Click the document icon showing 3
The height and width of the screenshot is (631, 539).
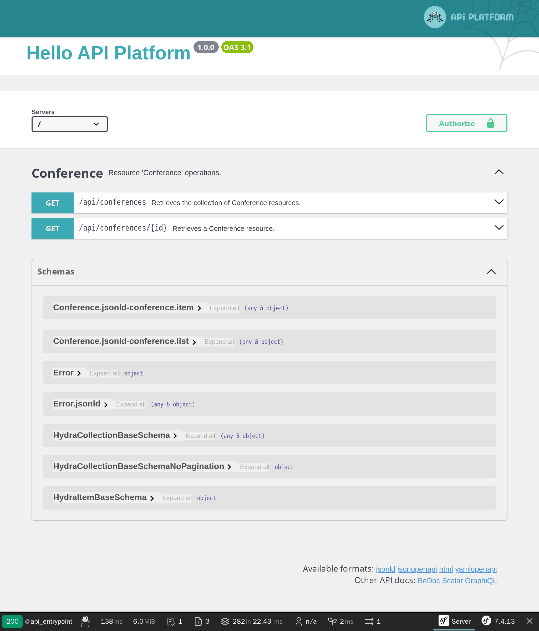click(202, 622)
